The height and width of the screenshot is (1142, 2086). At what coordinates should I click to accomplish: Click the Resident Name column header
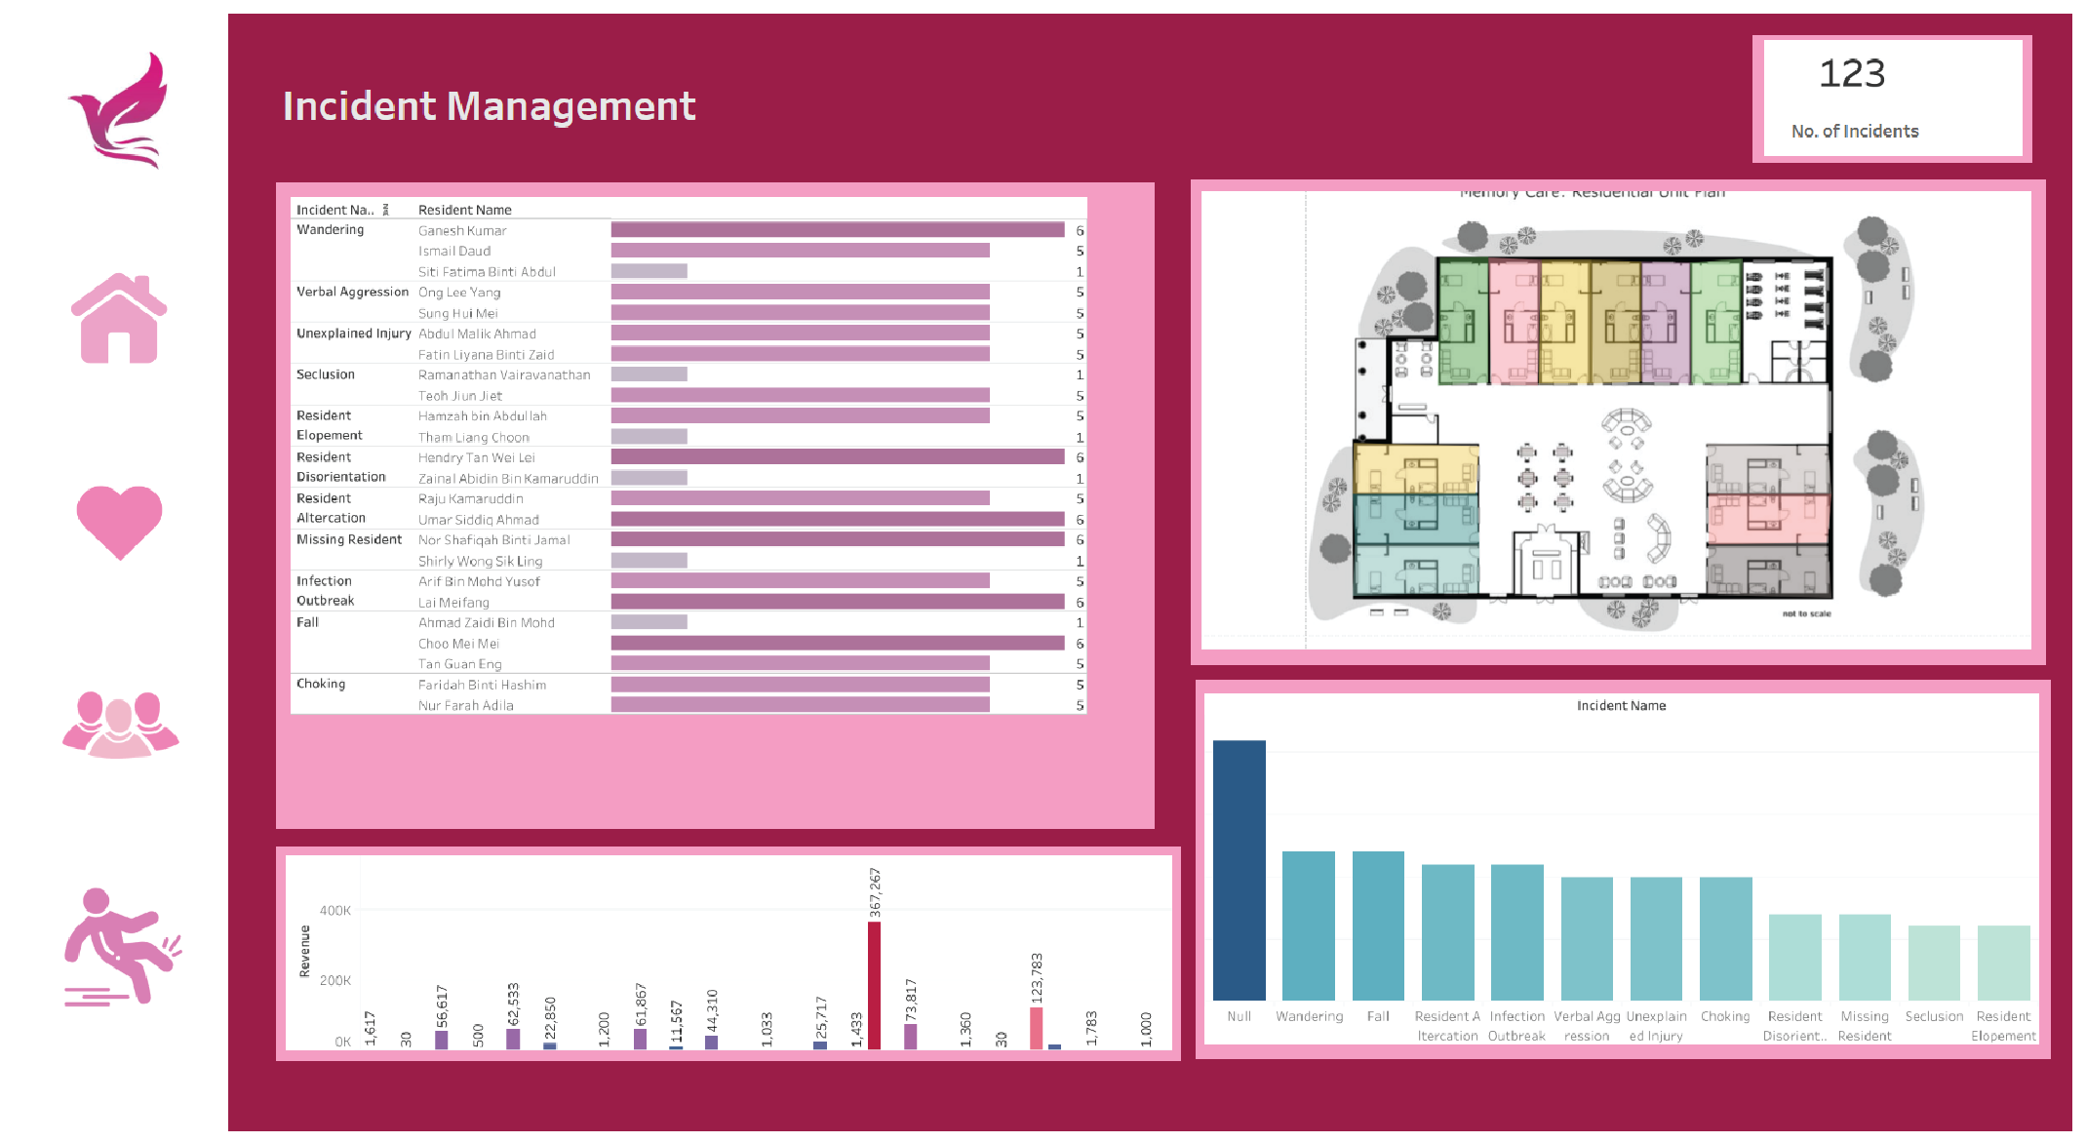pos(464,210)
